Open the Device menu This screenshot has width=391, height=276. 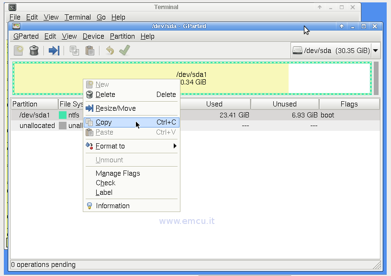coord(93,36)
